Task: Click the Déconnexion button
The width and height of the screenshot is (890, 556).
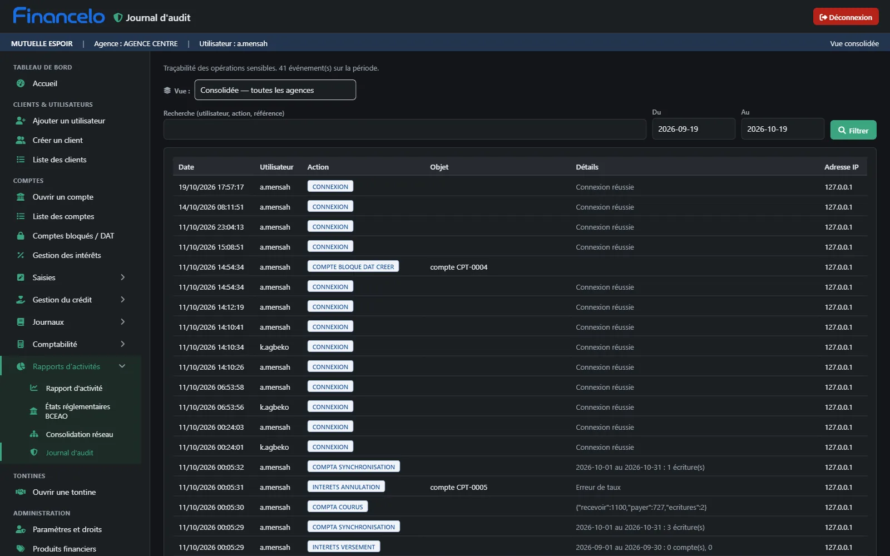Action: [x=845, y=17]
